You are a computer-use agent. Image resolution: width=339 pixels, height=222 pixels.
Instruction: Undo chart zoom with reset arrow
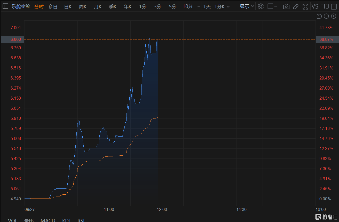319,16
